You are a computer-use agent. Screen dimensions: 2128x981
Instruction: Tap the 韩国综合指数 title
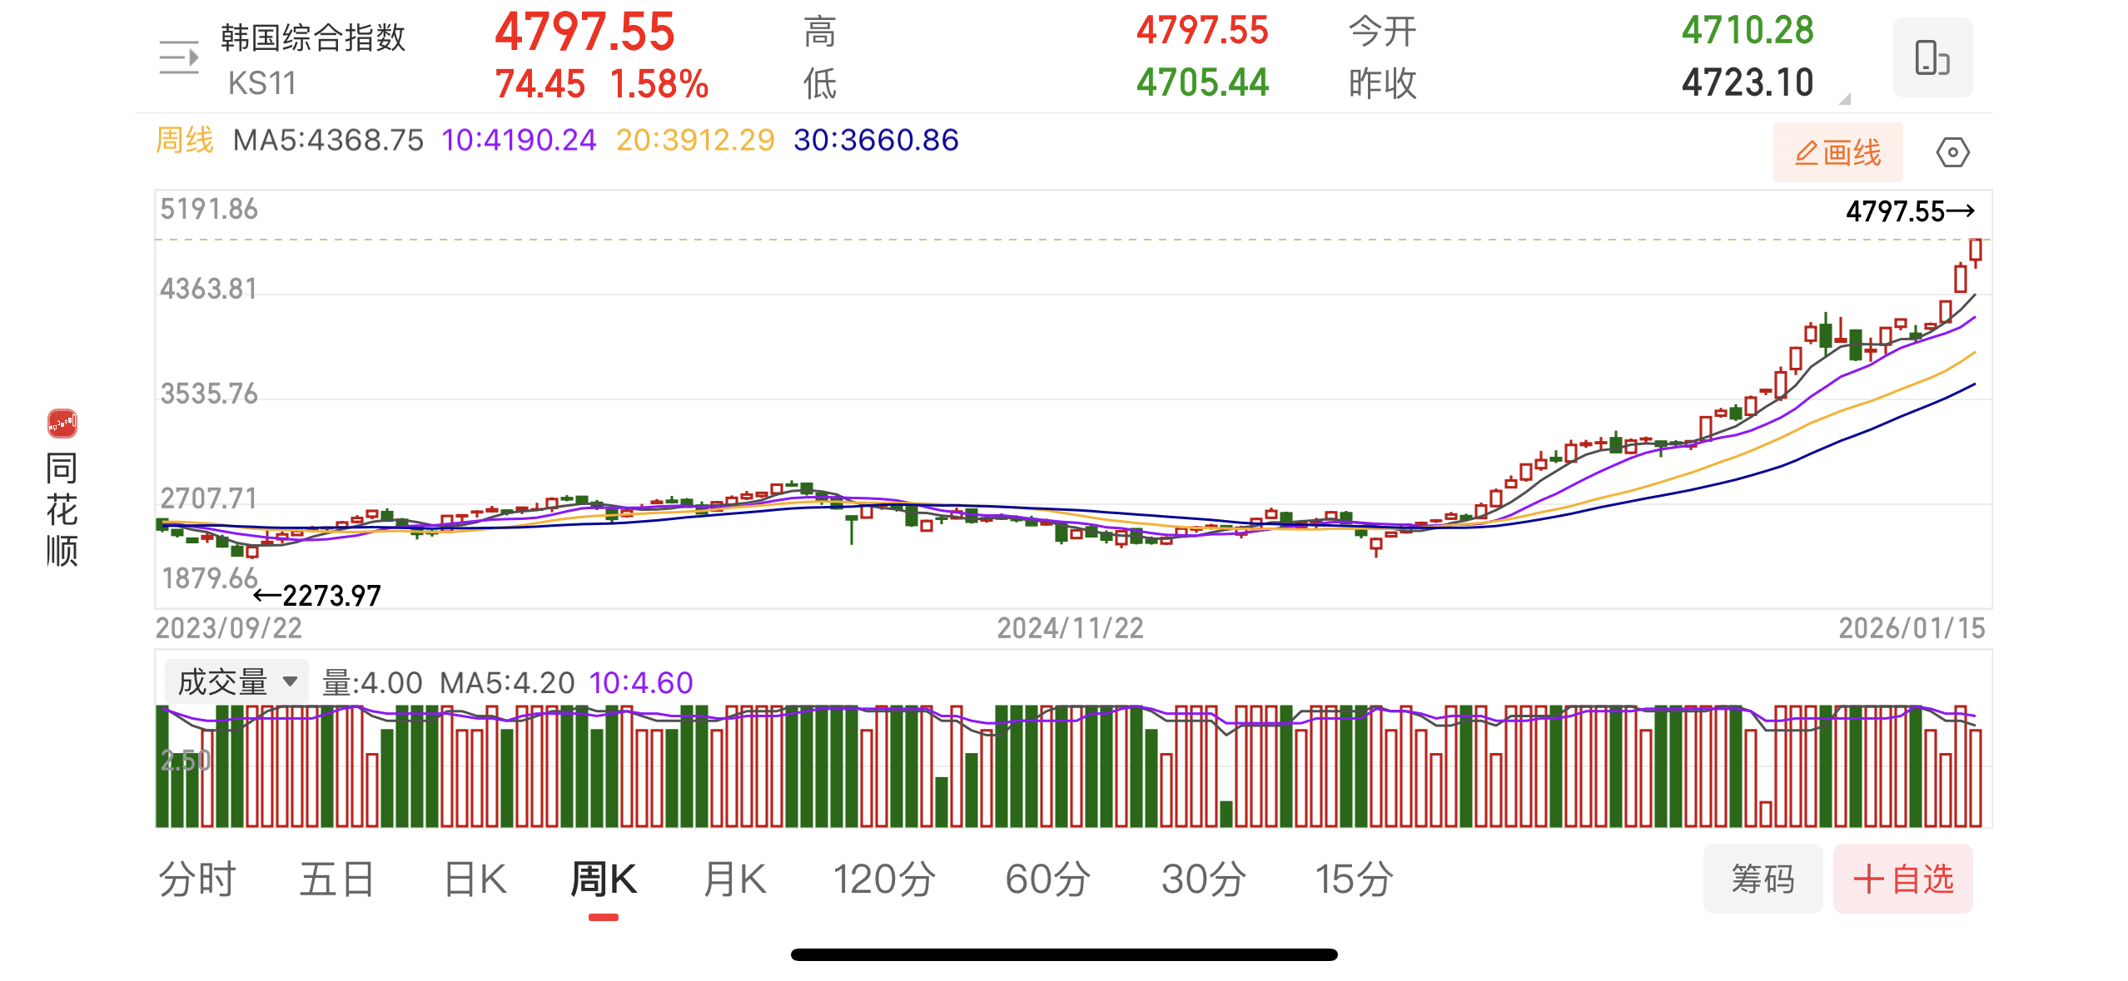312,37
